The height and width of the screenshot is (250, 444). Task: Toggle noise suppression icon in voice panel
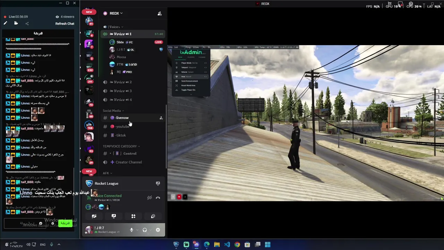coord(150,198)
